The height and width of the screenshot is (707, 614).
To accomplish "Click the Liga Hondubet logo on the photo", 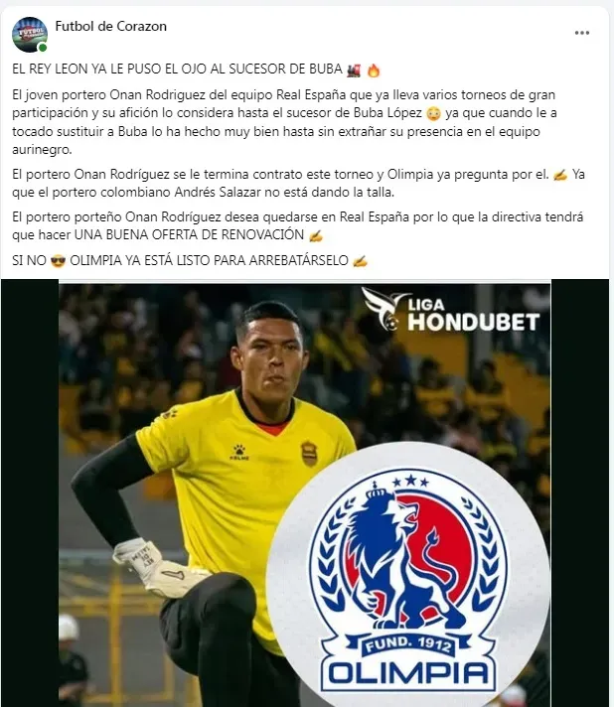I will (x=451, y=310).
